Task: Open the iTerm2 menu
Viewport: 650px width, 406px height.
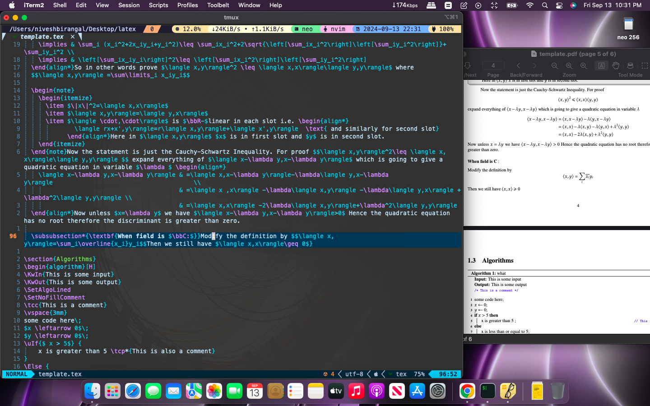Action: pyautogui.click(x=34, y=5)
